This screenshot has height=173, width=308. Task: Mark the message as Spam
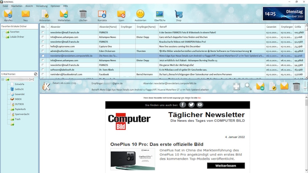coord(121,15)
